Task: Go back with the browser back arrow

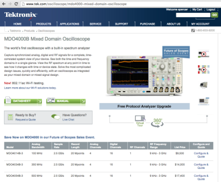Action: pyautogui.click(x=4, y=4)
